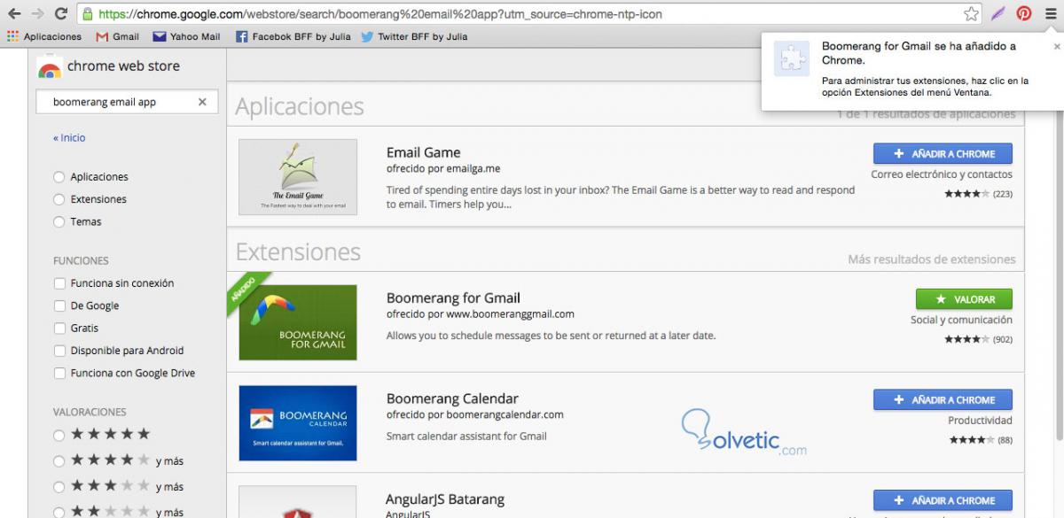1064x518 pixels.
Task: Click the VALORACIONES section heading
Action: tap(90, 412)
